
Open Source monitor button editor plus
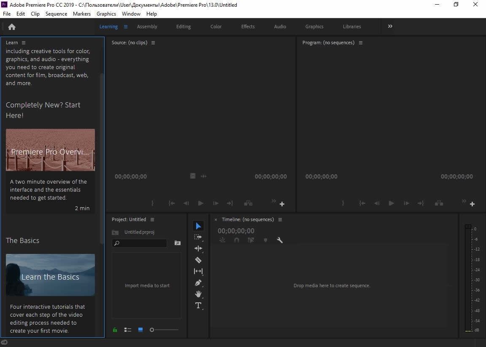(282, 204)
